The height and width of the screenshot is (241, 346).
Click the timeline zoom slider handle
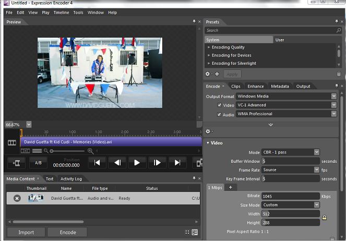[52, 151]
